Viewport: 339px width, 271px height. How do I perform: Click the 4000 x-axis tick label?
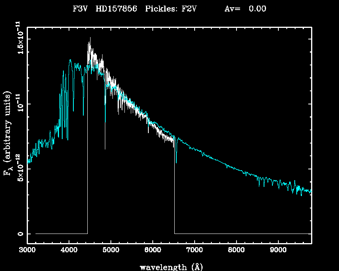click(69, 250)
